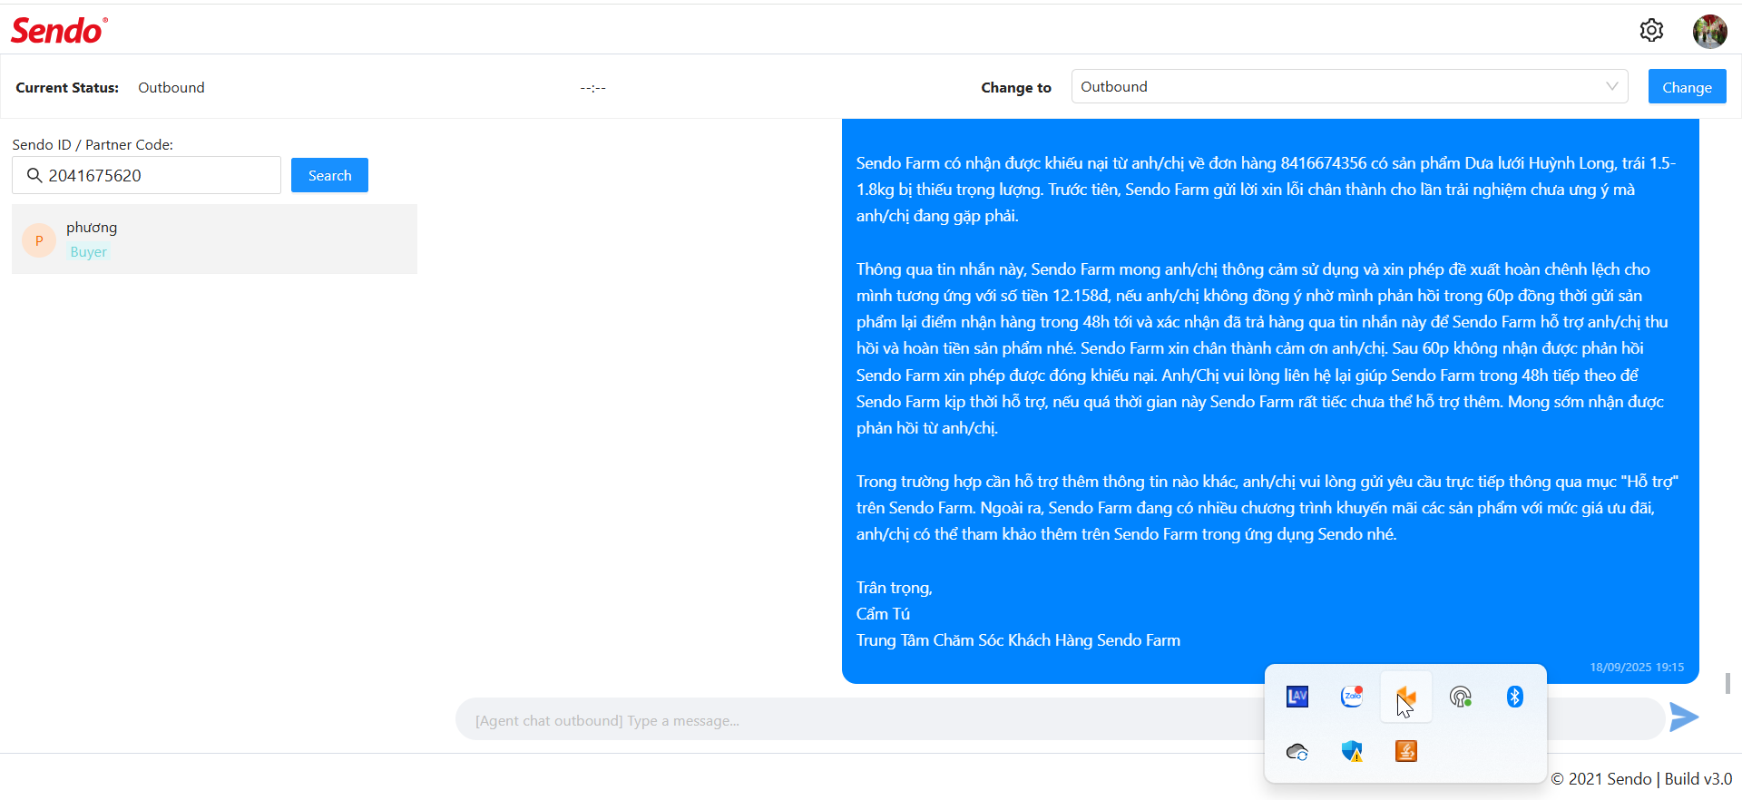Click the P avatar of phương
Image resolution: width=1742 pixels, height=800 pixels.
[39, 240]
